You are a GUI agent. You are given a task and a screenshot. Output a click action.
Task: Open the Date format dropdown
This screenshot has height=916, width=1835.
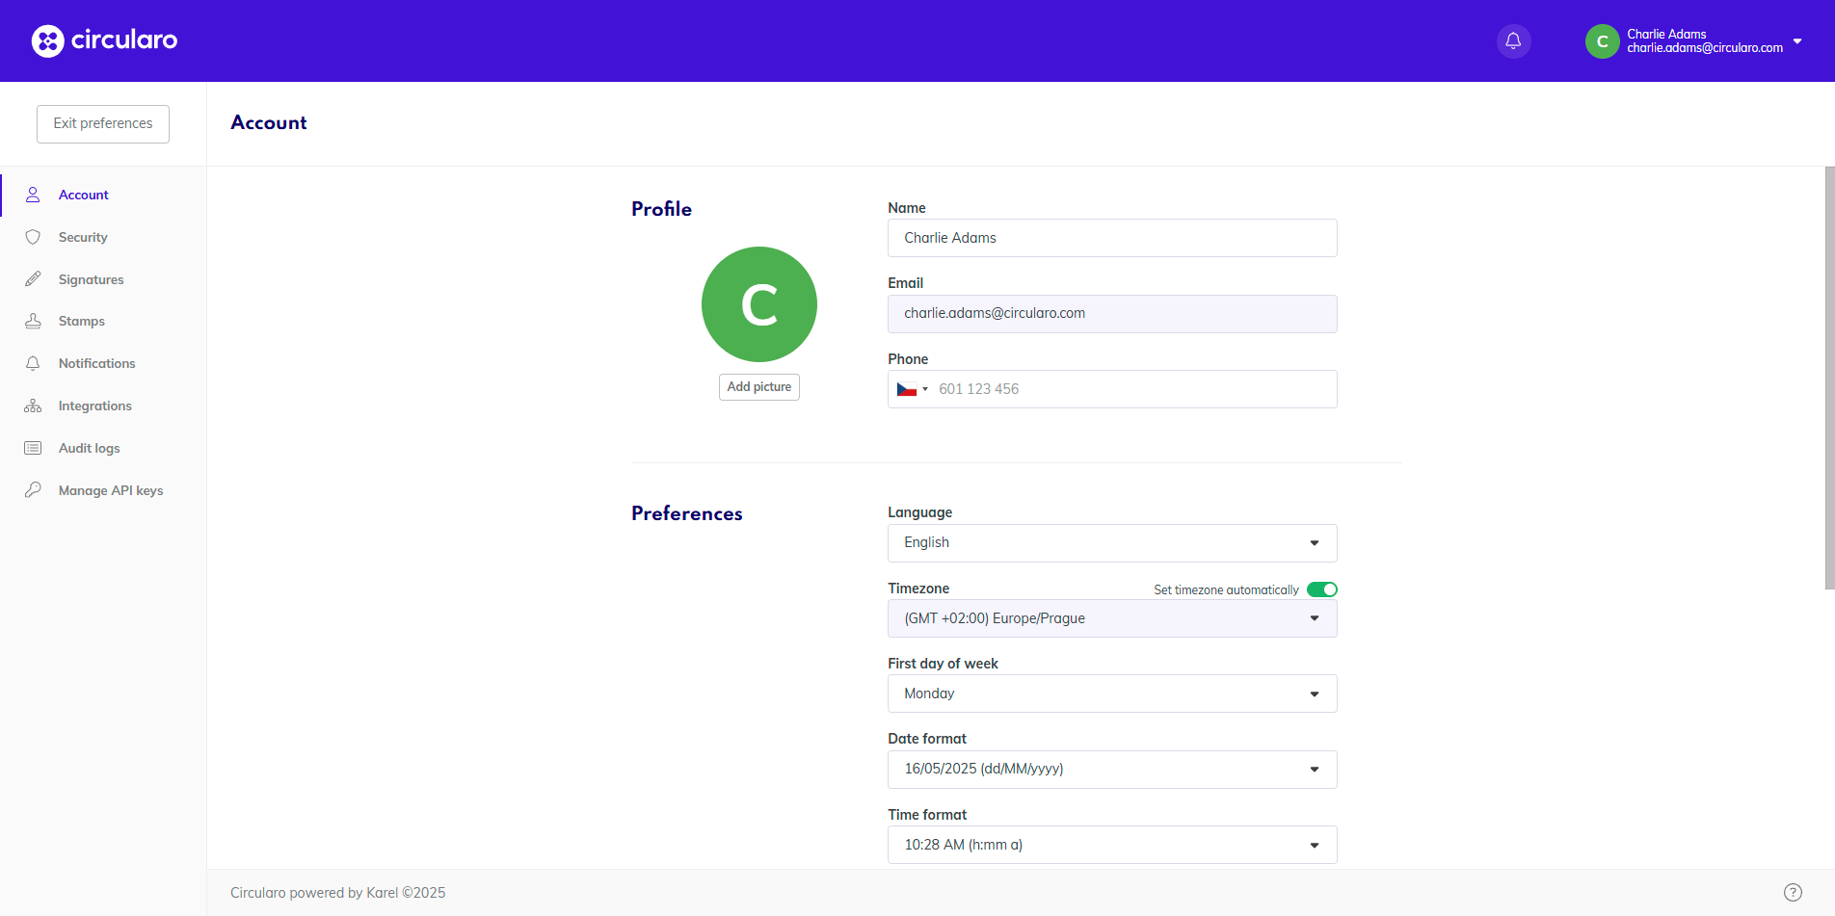pyautogui.click(x=1111, y=770)
